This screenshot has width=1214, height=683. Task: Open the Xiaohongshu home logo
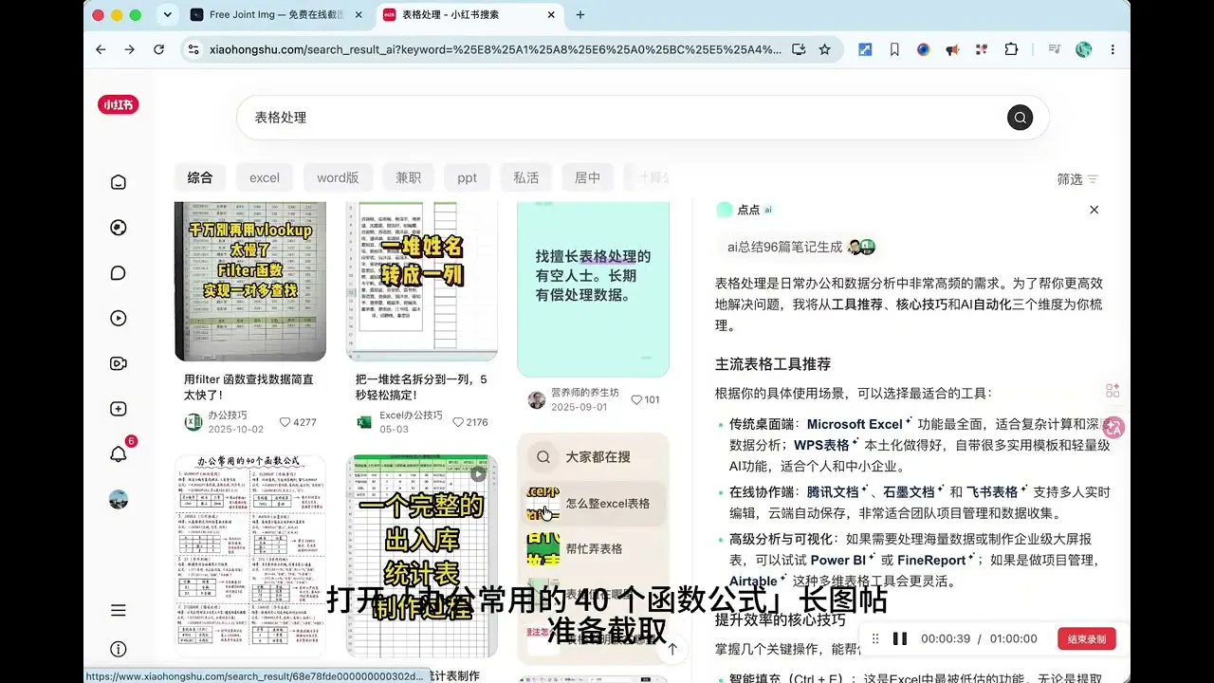tap(119, 105)
